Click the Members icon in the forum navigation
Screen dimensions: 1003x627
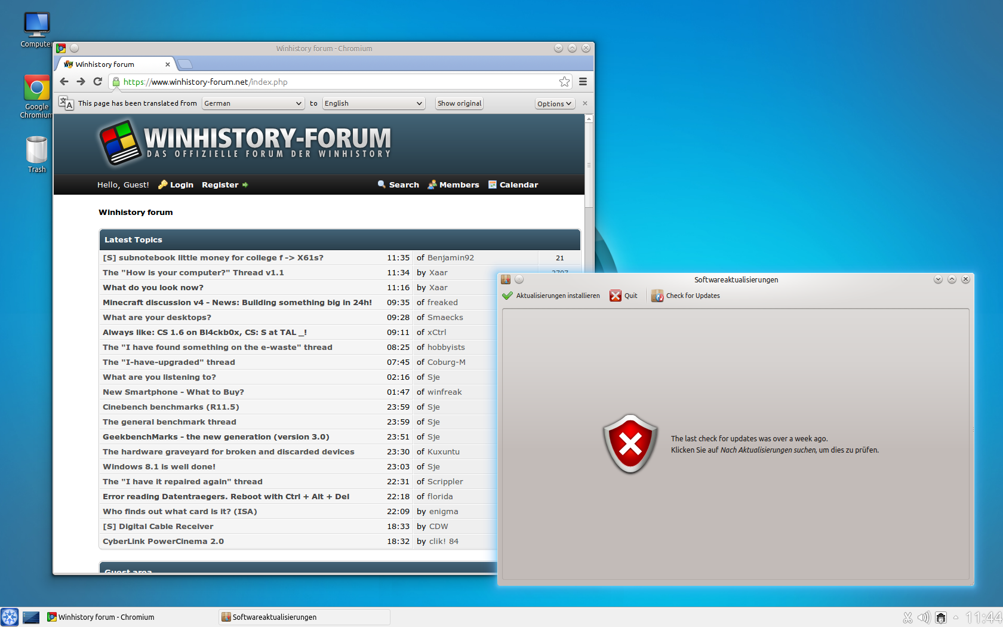pos(432,185)
